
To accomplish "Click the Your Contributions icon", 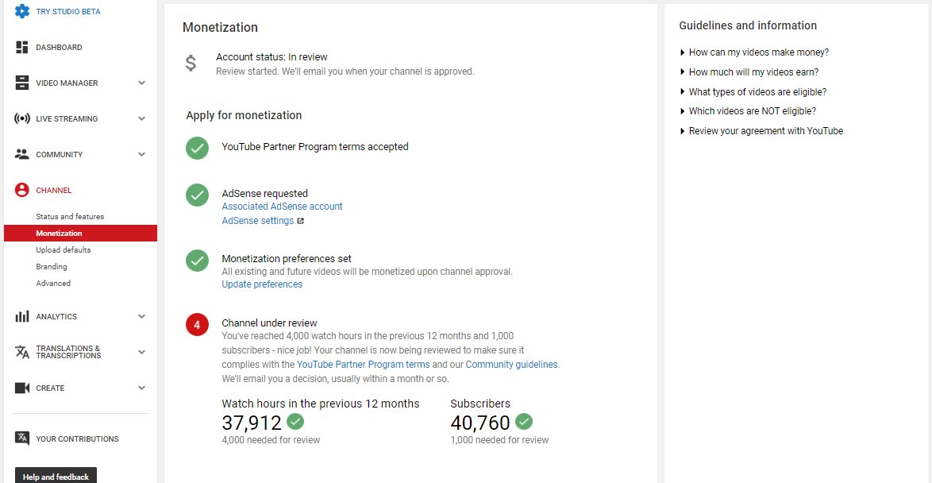I will coord(22,439).
